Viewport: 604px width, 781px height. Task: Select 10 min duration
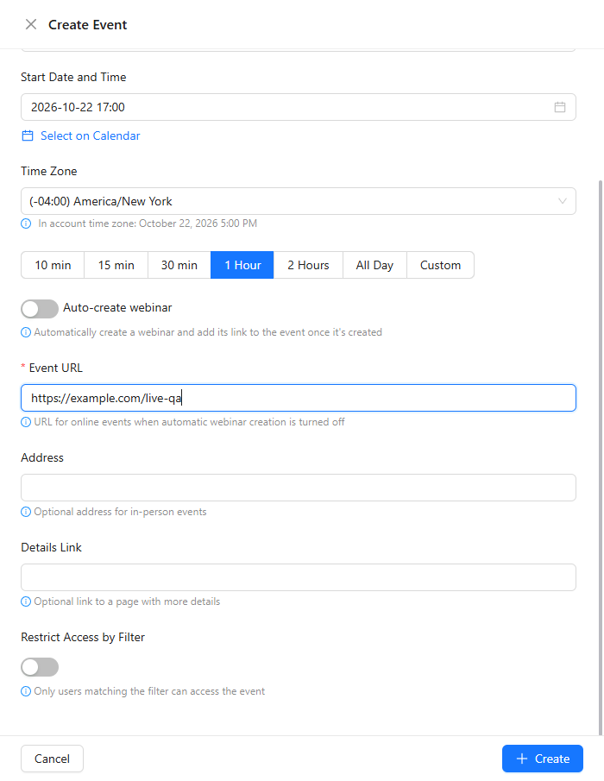point(53,265)
